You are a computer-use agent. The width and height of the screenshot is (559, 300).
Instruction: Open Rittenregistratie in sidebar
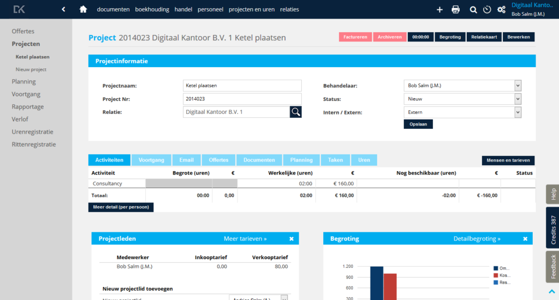pyautogui.click(x=34, y=145)
